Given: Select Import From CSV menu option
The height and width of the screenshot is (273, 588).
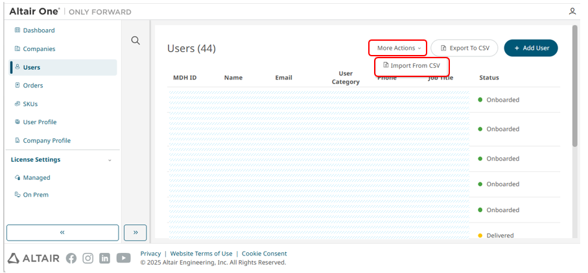Looking at the screenshot, I should coord(412,66).
